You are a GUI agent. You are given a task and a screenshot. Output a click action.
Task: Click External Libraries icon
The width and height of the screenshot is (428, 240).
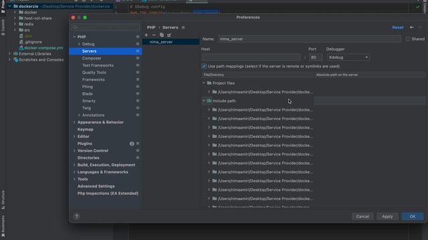16,54
